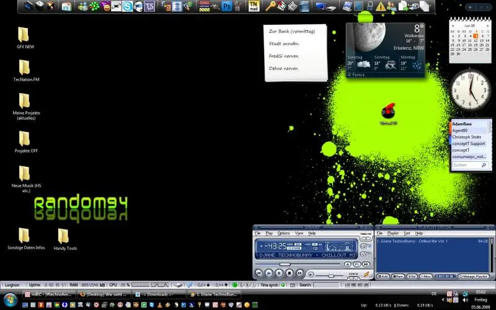Image resolution: width=496 pixels, height=310 pixels.
Task: Toggle the Winamp PL playlist button
Action: pos(356,264)
